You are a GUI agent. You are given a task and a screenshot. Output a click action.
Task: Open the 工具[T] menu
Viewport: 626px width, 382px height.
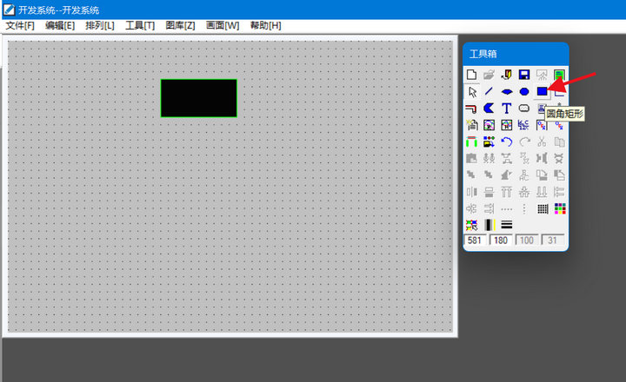(140, 26)
